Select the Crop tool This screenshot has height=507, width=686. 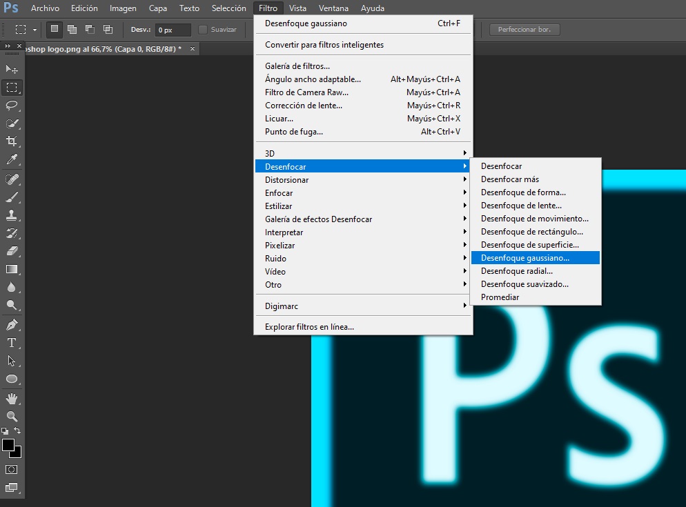pyautogui.click(x=12, y=141)
